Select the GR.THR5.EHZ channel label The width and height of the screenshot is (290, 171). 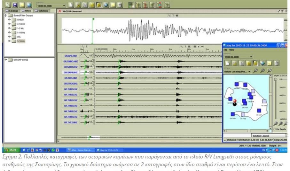point(70,100)
